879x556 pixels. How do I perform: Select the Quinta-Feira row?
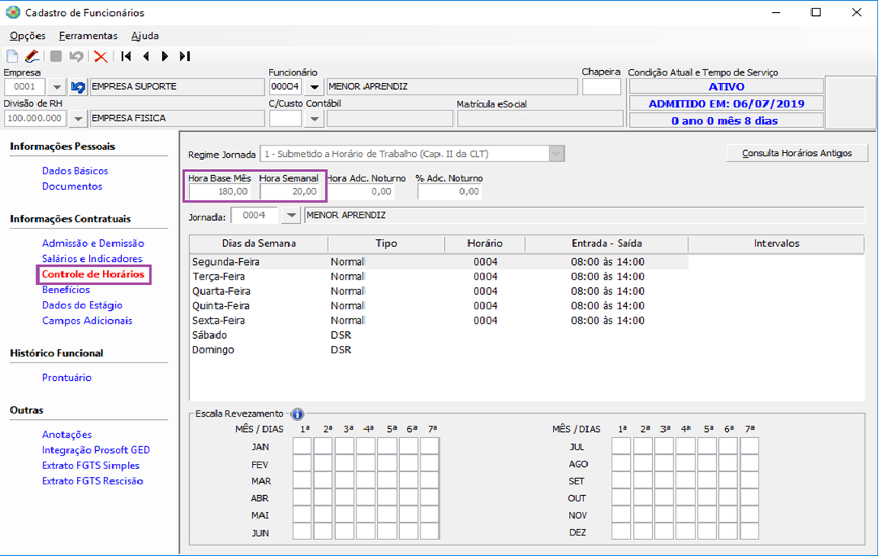click(439, 306)
